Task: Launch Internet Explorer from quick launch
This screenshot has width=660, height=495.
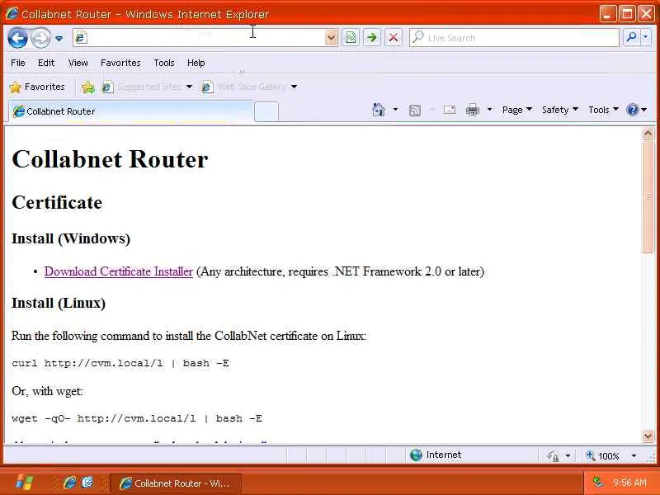Action: point(69,483)
